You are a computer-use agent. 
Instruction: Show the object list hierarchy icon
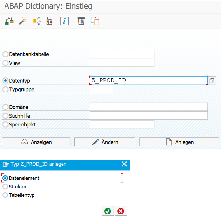point(51,21)
